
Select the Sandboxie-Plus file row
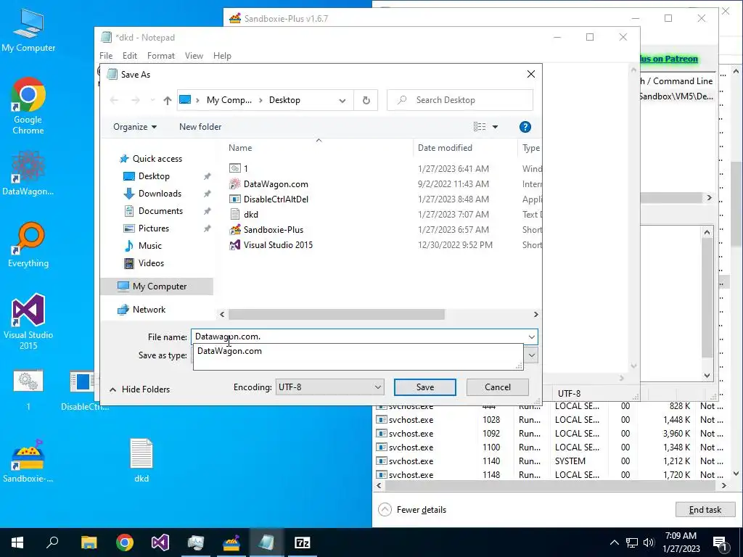pyautogui.click(x=384, y=230)
